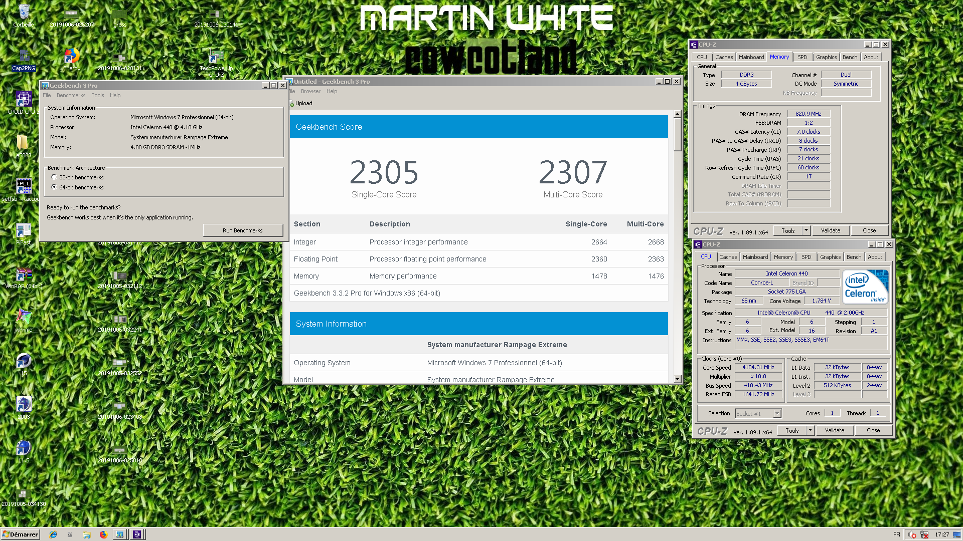This screenshot has width=963, height=541.
Task: Open Tools dropdown arrow in lower CPU-Z
Action: 810,430
